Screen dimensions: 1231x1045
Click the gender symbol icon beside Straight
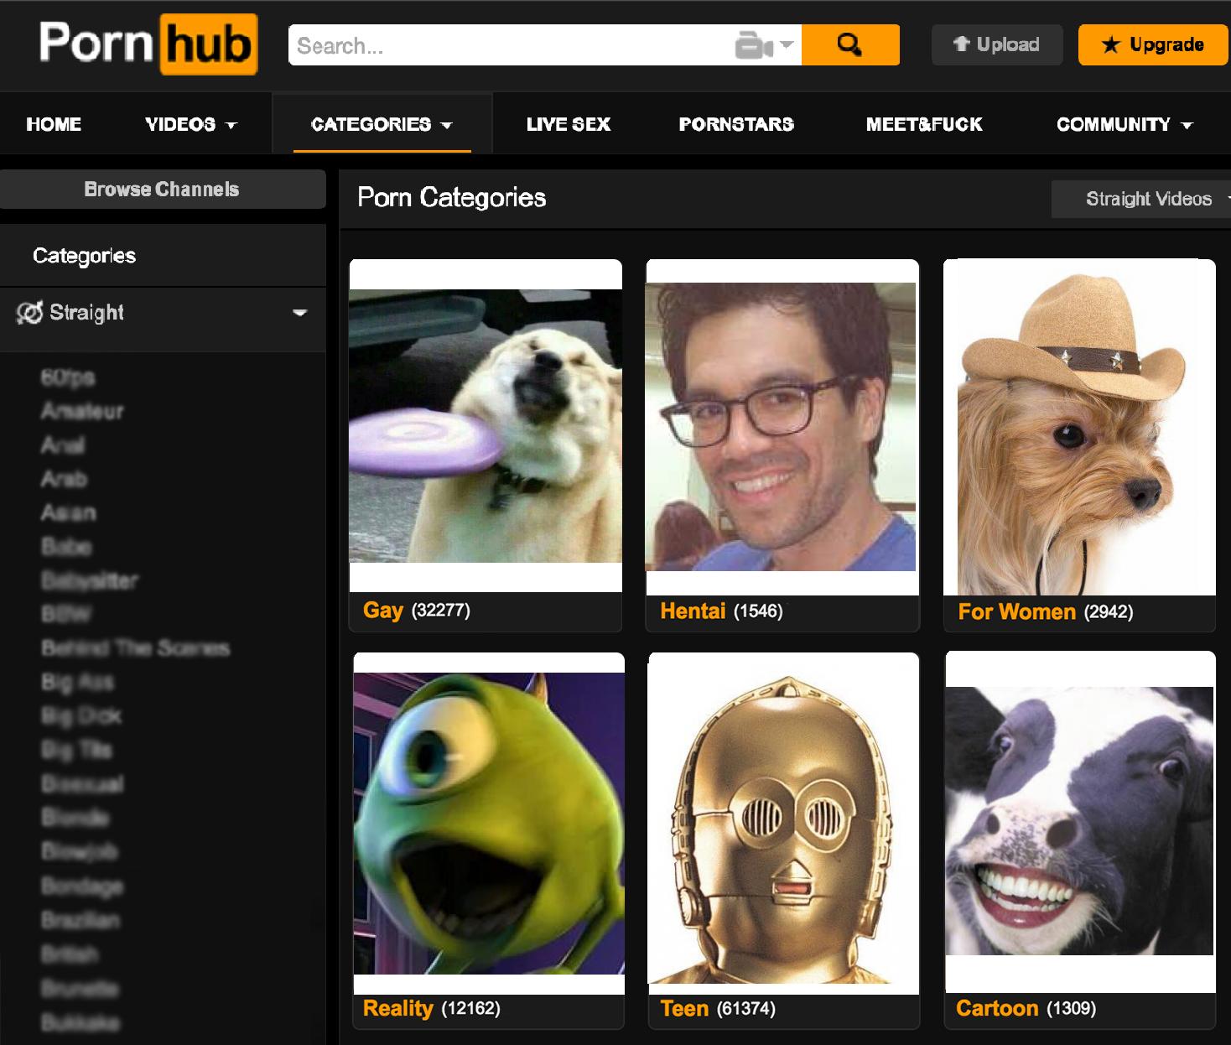point(29,313)
